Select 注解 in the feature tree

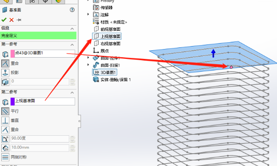click(104, 15)
